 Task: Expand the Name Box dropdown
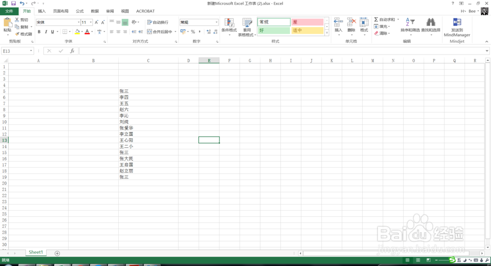[x=31, y=51]
